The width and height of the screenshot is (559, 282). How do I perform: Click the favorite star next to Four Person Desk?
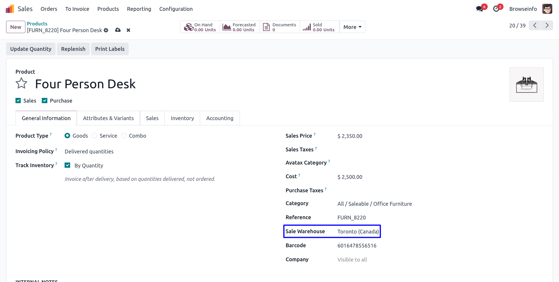click(21, 84)
